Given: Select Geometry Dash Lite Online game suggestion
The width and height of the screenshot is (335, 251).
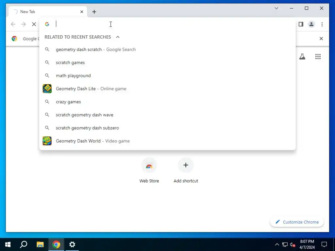Looking at the screenshot, I should pos(167,89).
